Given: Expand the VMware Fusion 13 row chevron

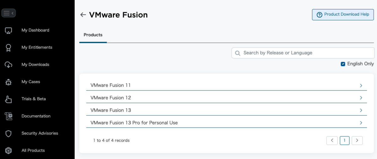Looking at the screenshot, I should [x=361, y=110].
